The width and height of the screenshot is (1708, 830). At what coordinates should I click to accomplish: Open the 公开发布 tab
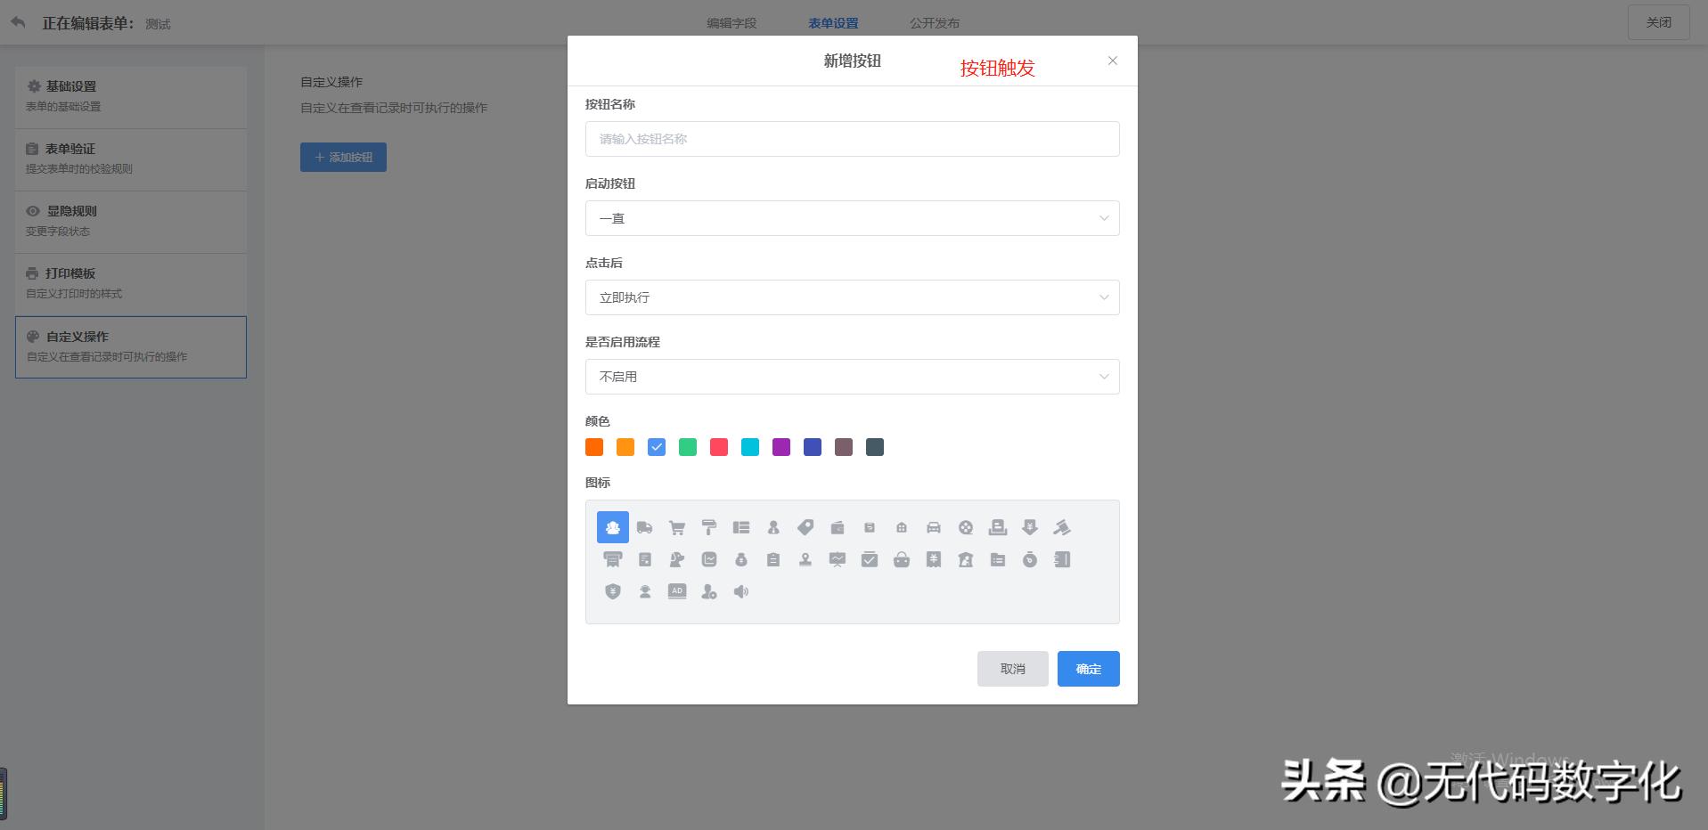934,22
